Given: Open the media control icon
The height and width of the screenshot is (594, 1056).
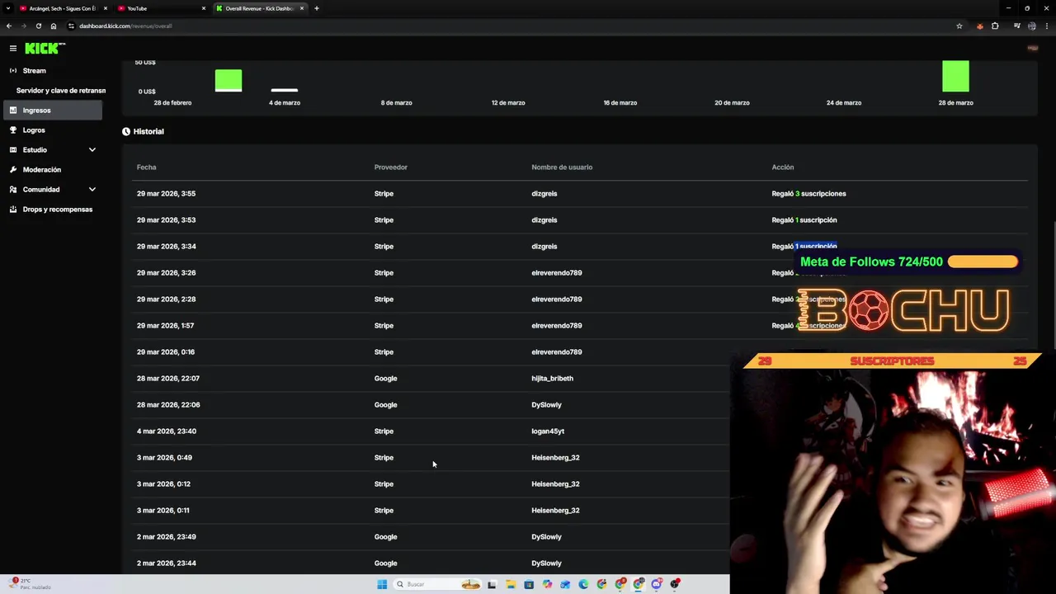Looking at the screenshot, I should 1016,26.
